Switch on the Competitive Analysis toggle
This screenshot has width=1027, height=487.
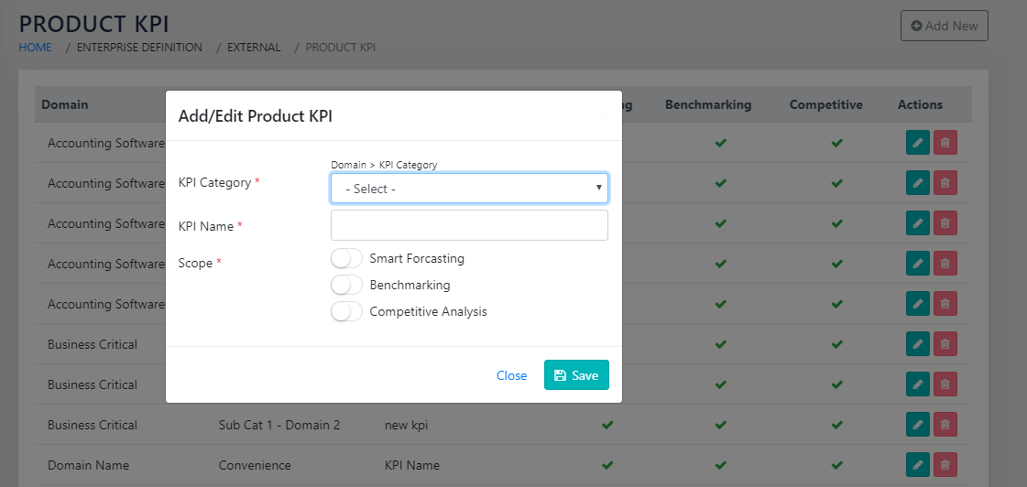pyautogui.click(x=346, y=312)
